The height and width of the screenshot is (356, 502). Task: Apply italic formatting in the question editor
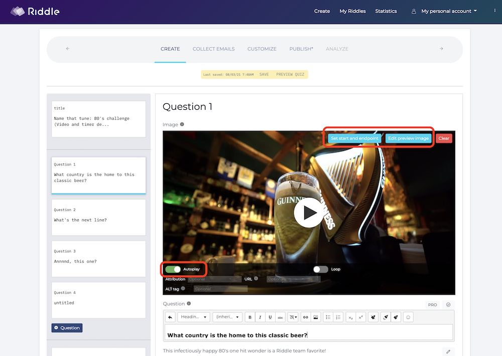(260, 317)
